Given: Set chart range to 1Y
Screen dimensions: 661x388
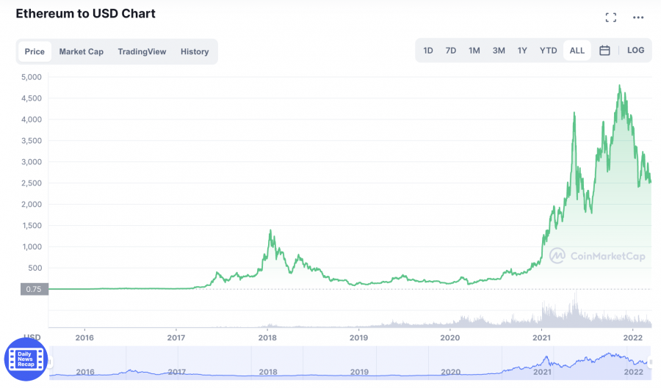Looking at the screenshot, I should coord(522,51).
